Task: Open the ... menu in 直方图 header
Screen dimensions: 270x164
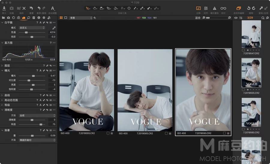Action: click(54, 43)
